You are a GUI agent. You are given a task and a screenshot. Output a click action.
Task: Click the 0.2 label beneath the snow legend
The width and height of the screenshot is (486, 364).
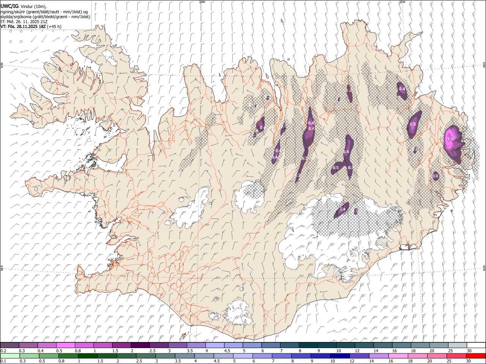click(3, 351)
